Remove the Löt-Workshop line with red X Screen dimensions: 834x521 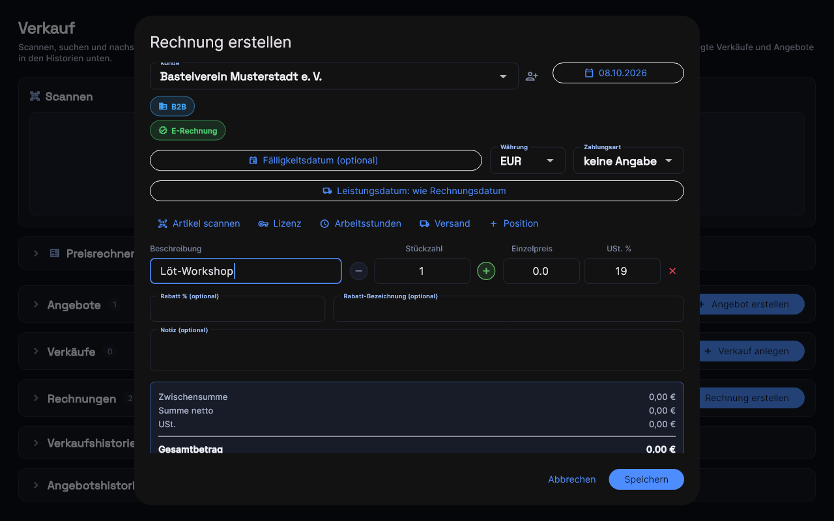[x=672, y=271]
